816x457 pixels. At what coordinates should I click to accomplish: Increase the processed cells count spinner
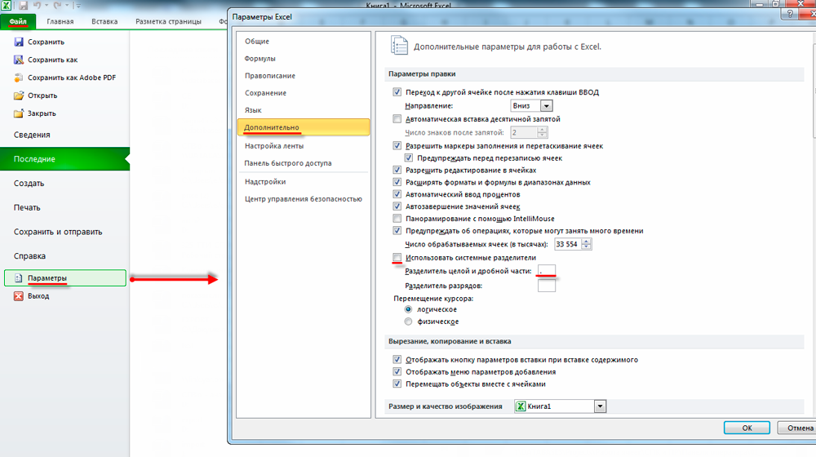(x=588, y=241)
